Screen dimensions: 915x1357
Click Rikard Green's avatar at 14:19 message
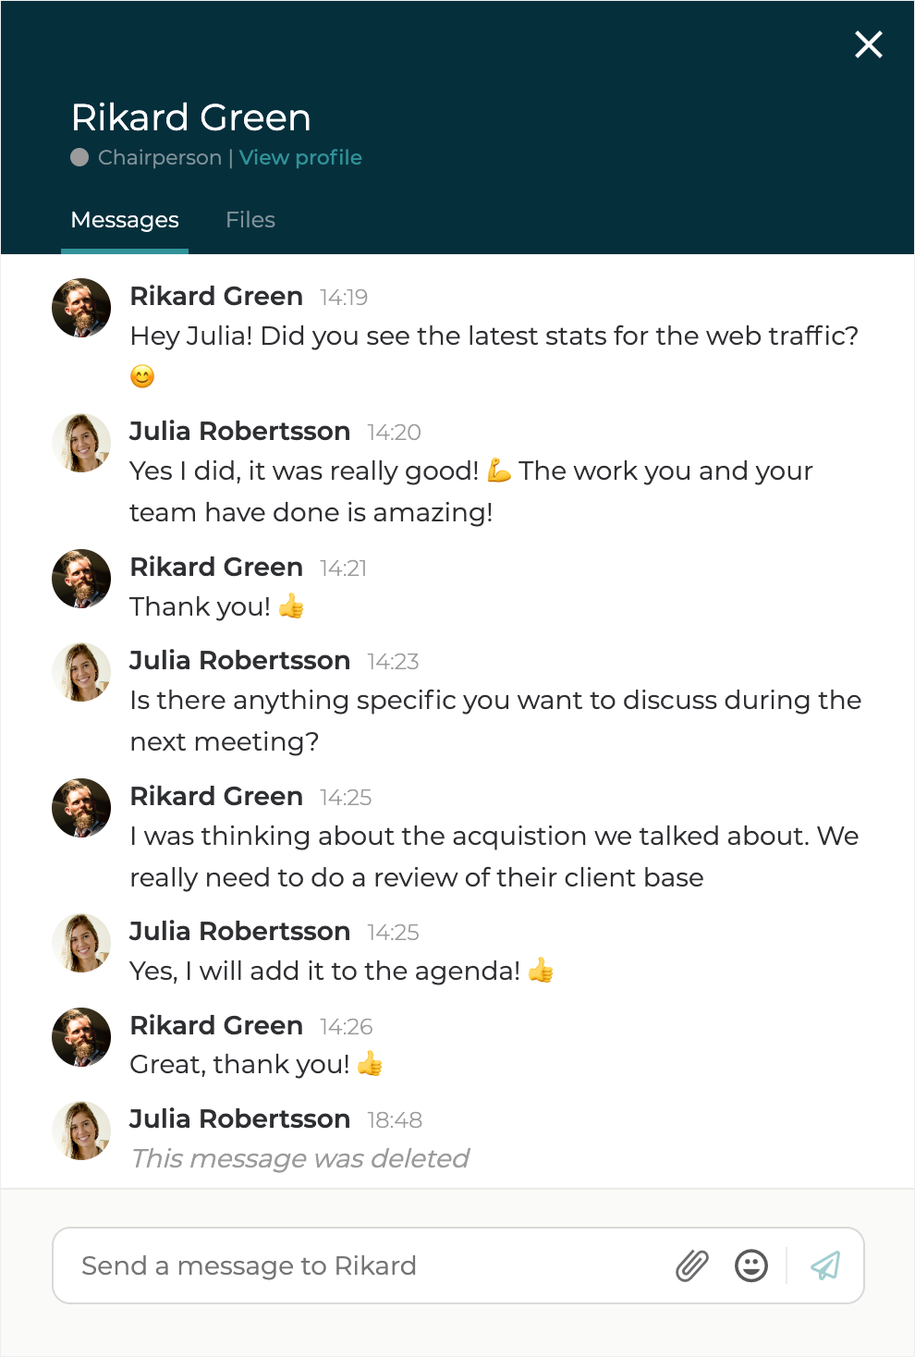(81, 308)
